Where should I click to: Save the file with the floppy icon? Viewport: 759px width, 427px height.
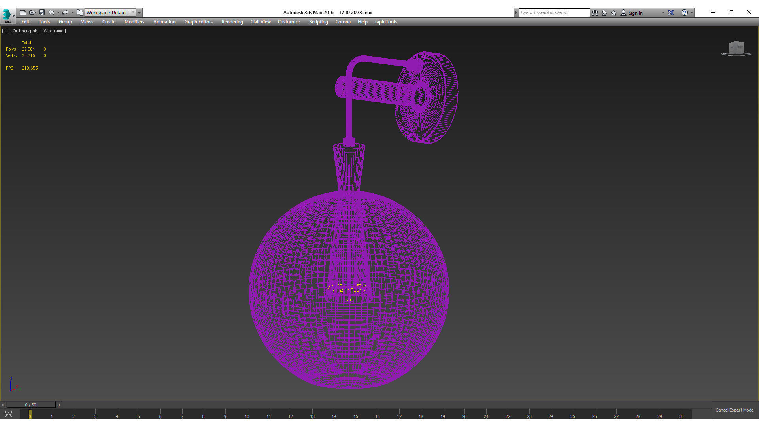pyautogui.click(x=42, y=13)
